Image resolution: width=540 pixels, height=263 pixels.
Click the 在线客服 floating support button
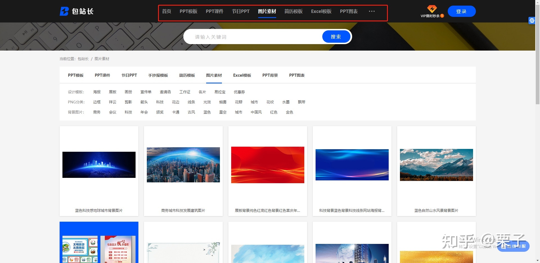coord(514,246)
